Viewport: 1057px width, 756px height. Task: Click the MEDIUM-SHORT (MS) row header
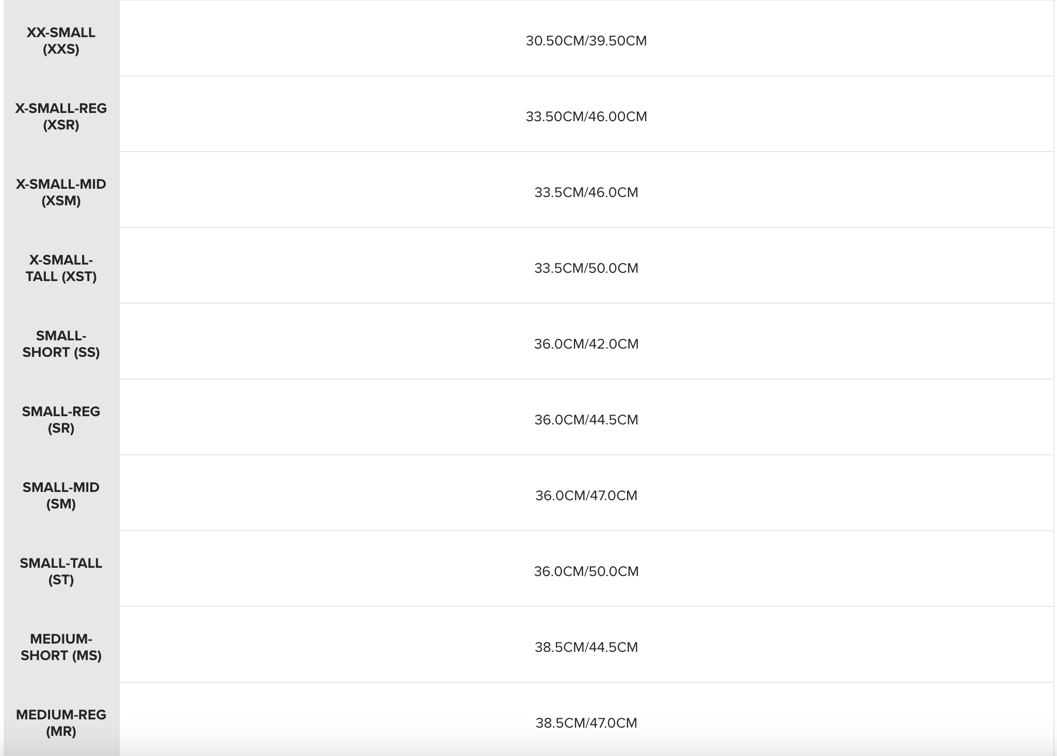coord(61,647)
